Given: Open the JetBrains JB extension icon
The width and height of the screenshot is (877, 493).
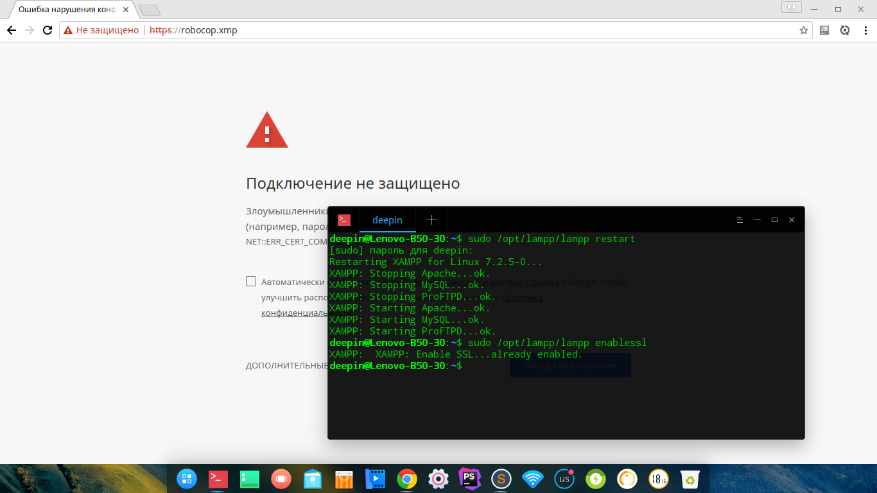Looking at the screenshot, I should pyautogui.click(x=825, y=30).
